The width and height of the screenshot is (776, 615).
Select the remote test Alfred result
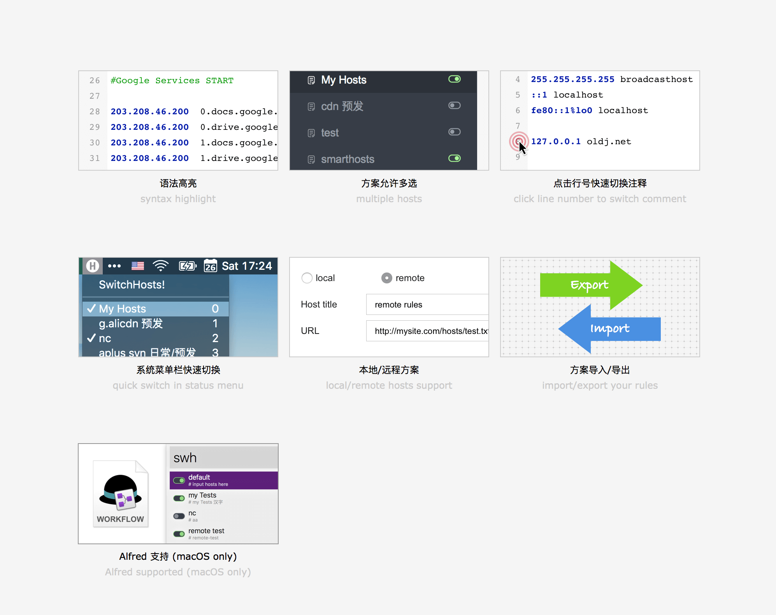coord(224,534)
